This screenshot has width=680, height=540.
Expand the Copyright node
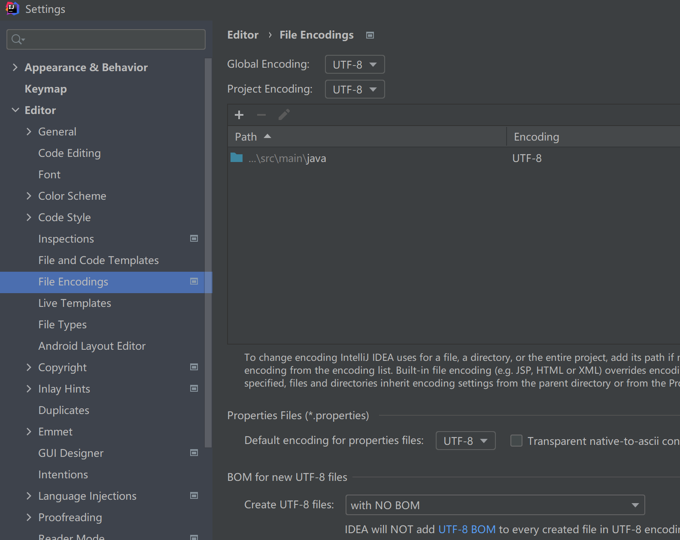tap(29, 367)
